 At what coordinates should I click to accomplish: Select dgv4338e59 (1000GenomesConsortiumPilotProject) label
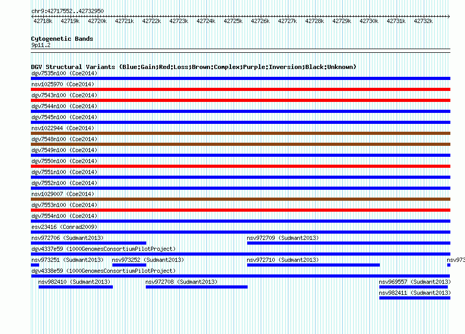tap(103, 271)
